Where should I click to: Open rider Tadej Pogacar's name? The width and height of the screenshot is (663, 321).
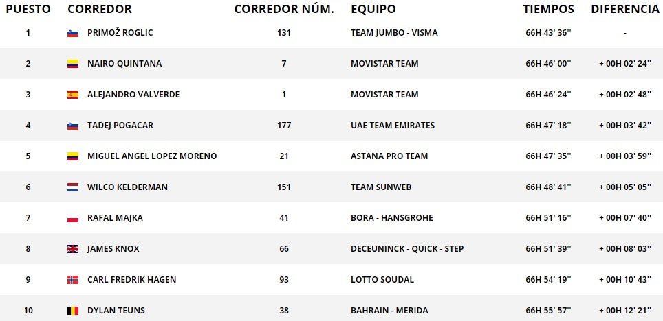[120, 126]
